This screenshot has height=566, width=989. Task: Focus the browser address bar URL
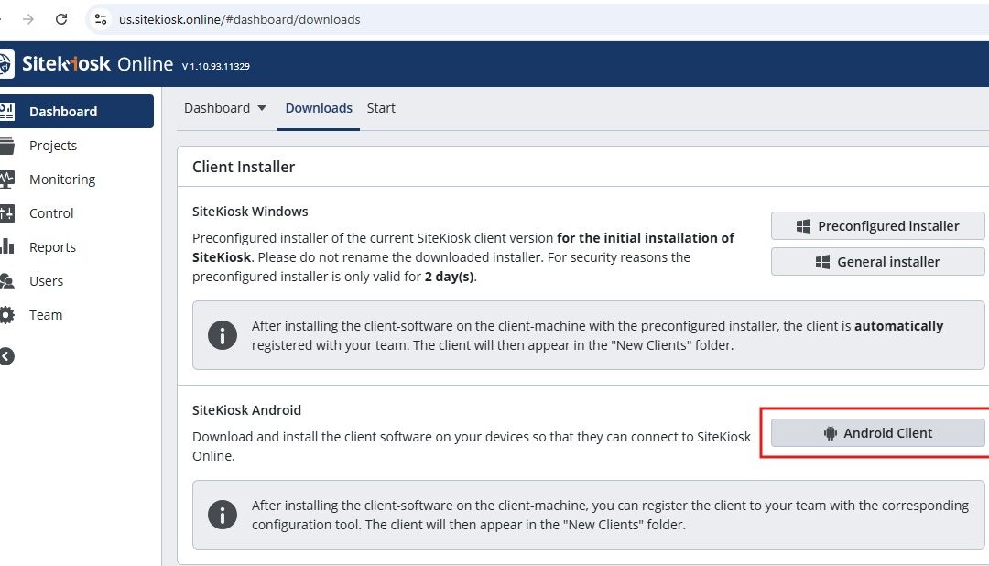[240, 19]
